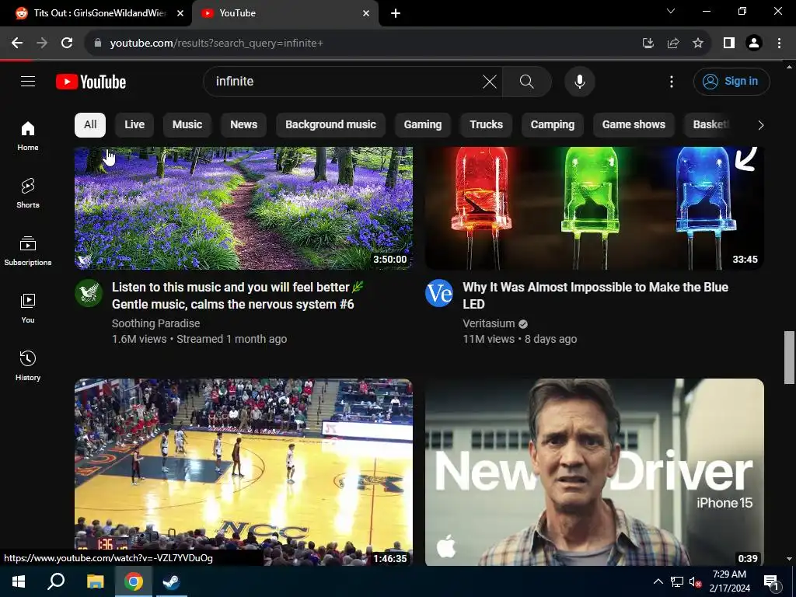Open the Soothing Paradise channel name
This screenshot has width=796, height=597.
(x=155, y=323)
